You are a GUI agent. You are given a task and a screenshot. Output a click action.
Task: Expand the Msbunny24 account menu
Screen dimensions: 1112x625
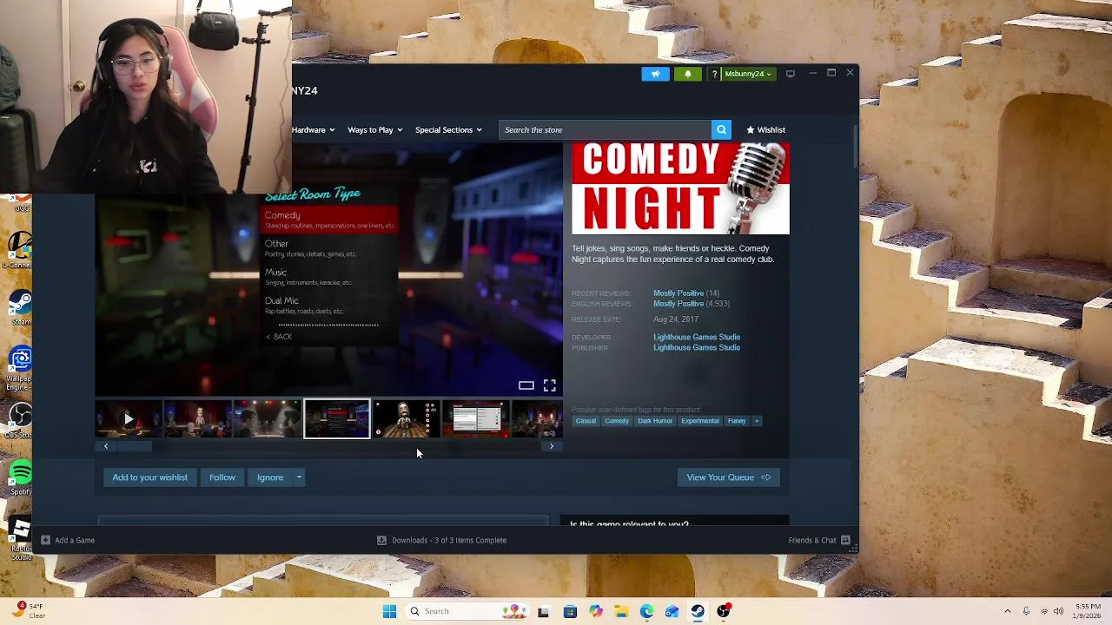748,74
